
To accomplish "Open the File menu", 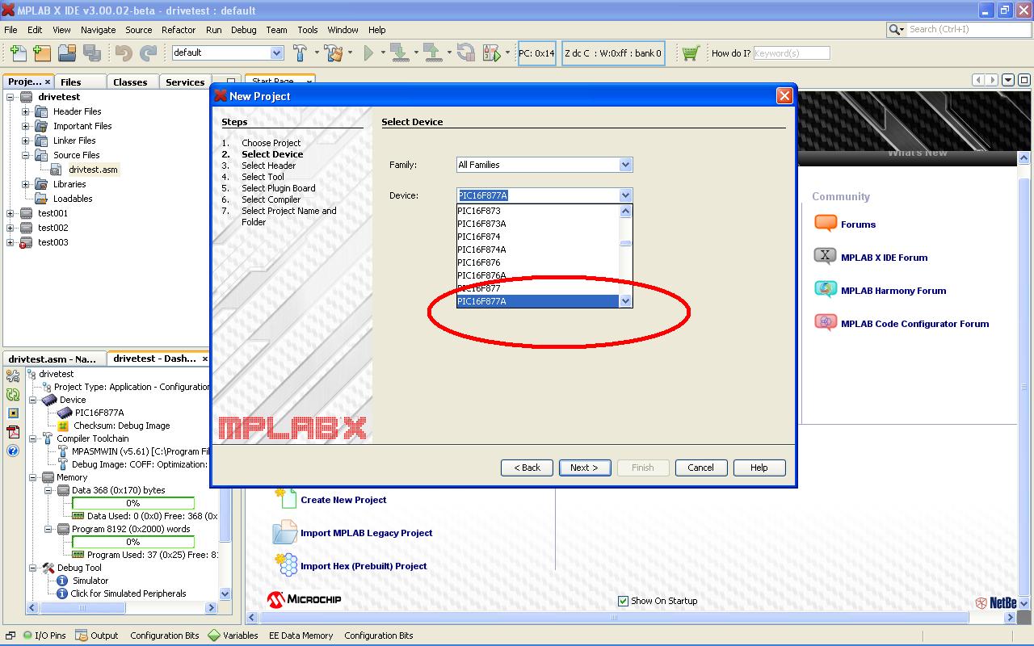I will point(11,30).
